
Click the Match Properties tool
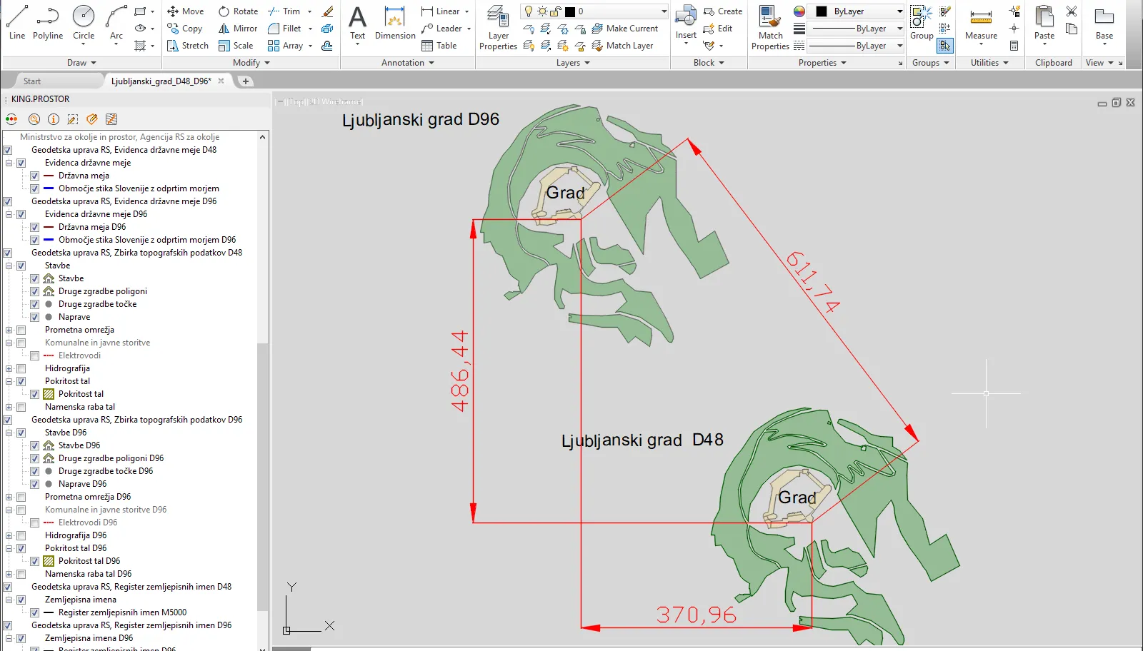point(770,29)
